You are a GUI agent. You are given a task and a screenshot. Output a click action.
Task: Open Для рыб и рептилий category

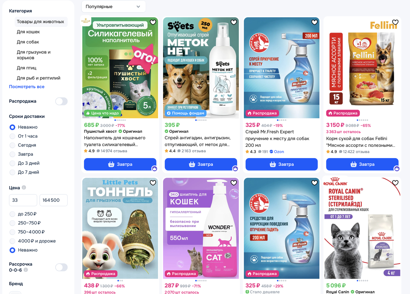39,78
